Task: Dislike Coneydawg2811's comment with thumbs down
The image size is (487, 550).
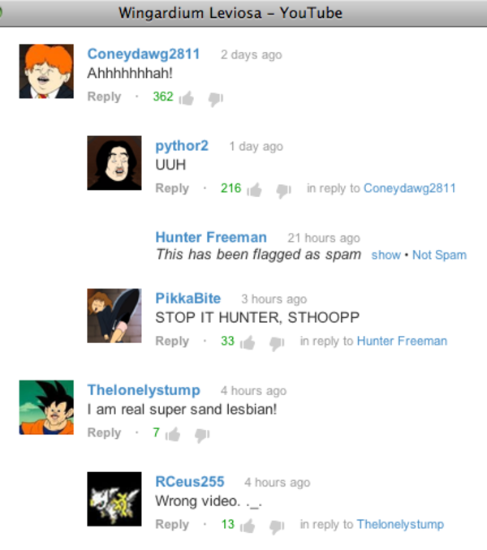Action: 215,100
